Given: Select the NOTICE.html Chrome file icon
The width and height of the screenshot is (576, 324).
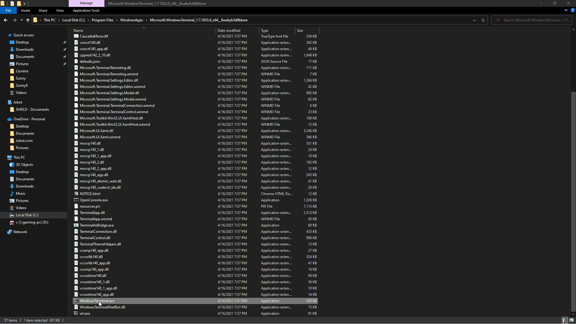Looking at the screenshot, I should [76, 194].
